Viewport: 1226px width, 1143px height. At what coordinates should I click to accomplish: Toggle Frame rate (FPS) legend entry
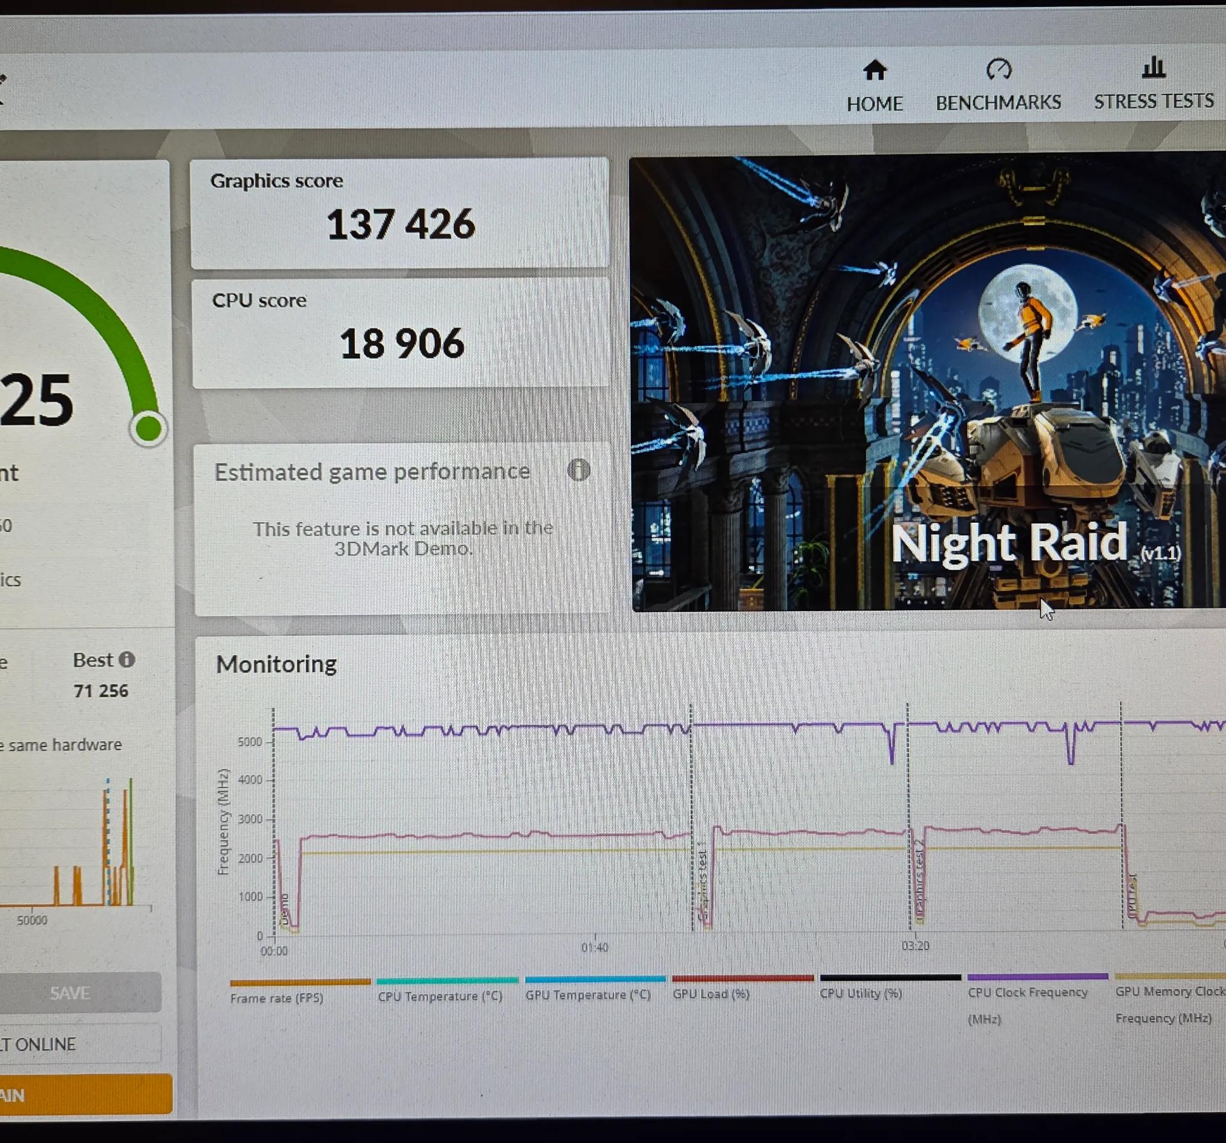coord(300,991)
